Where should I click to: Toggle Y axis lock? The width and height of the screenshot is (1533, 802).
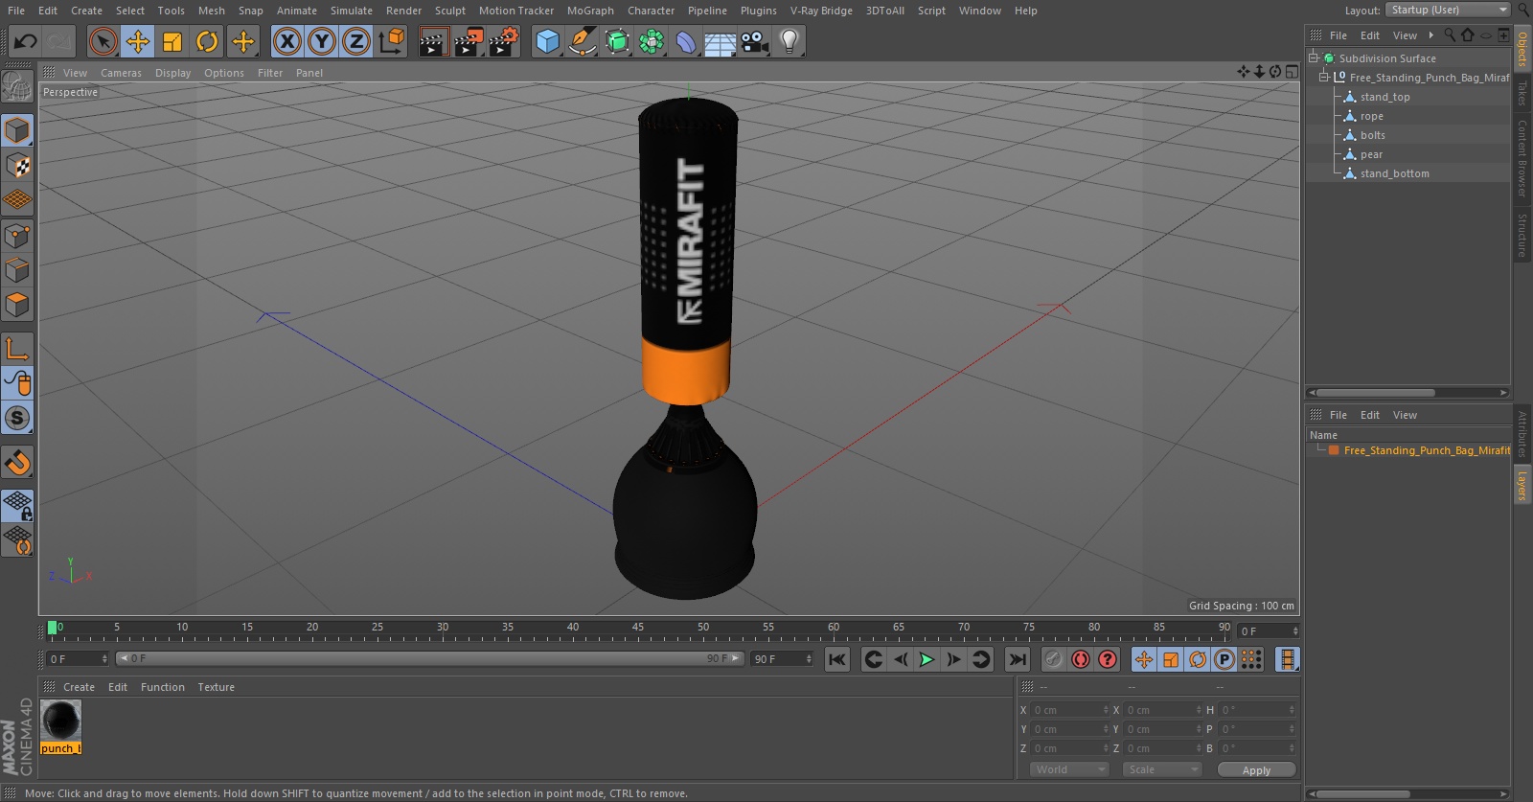322,41
